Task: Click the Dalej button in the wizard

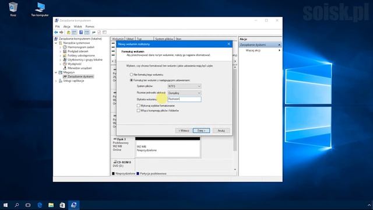Action: pyautogui.click(x=201, y=131)
